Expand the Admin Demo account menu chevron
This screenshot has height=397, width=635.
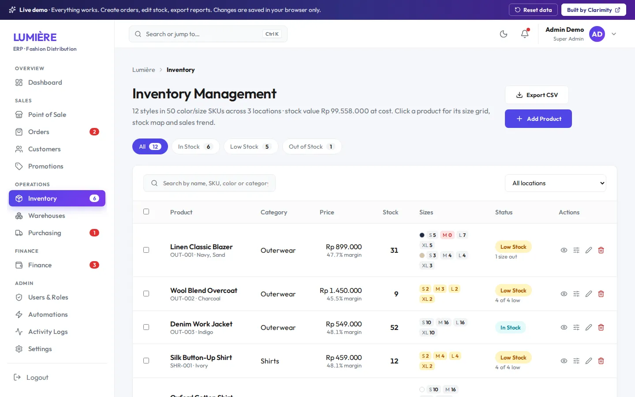pos(614,34)
